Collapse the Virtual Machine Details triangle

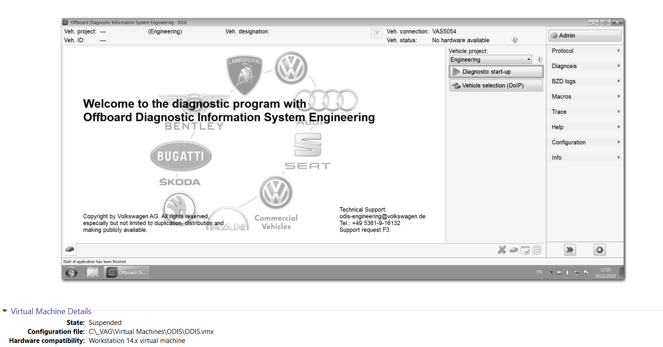(5, 311)
